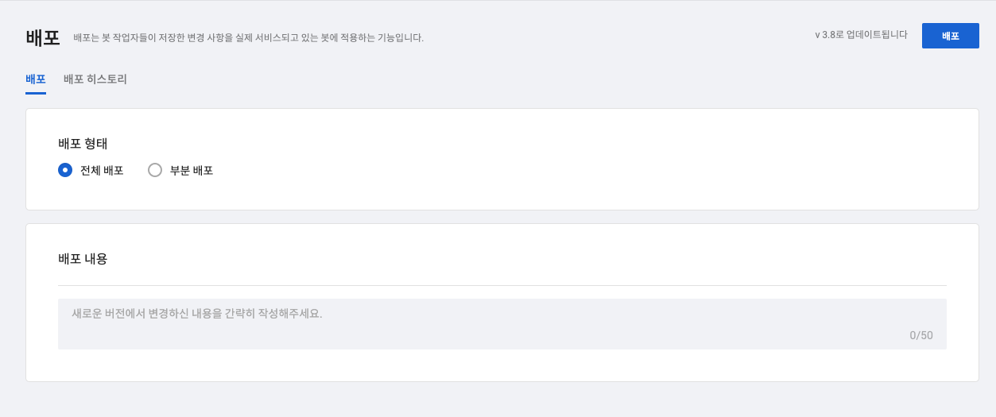Click the blue 배포 deploy button
The width and height of the screenshot is (996, 417).
coord(950,36)
